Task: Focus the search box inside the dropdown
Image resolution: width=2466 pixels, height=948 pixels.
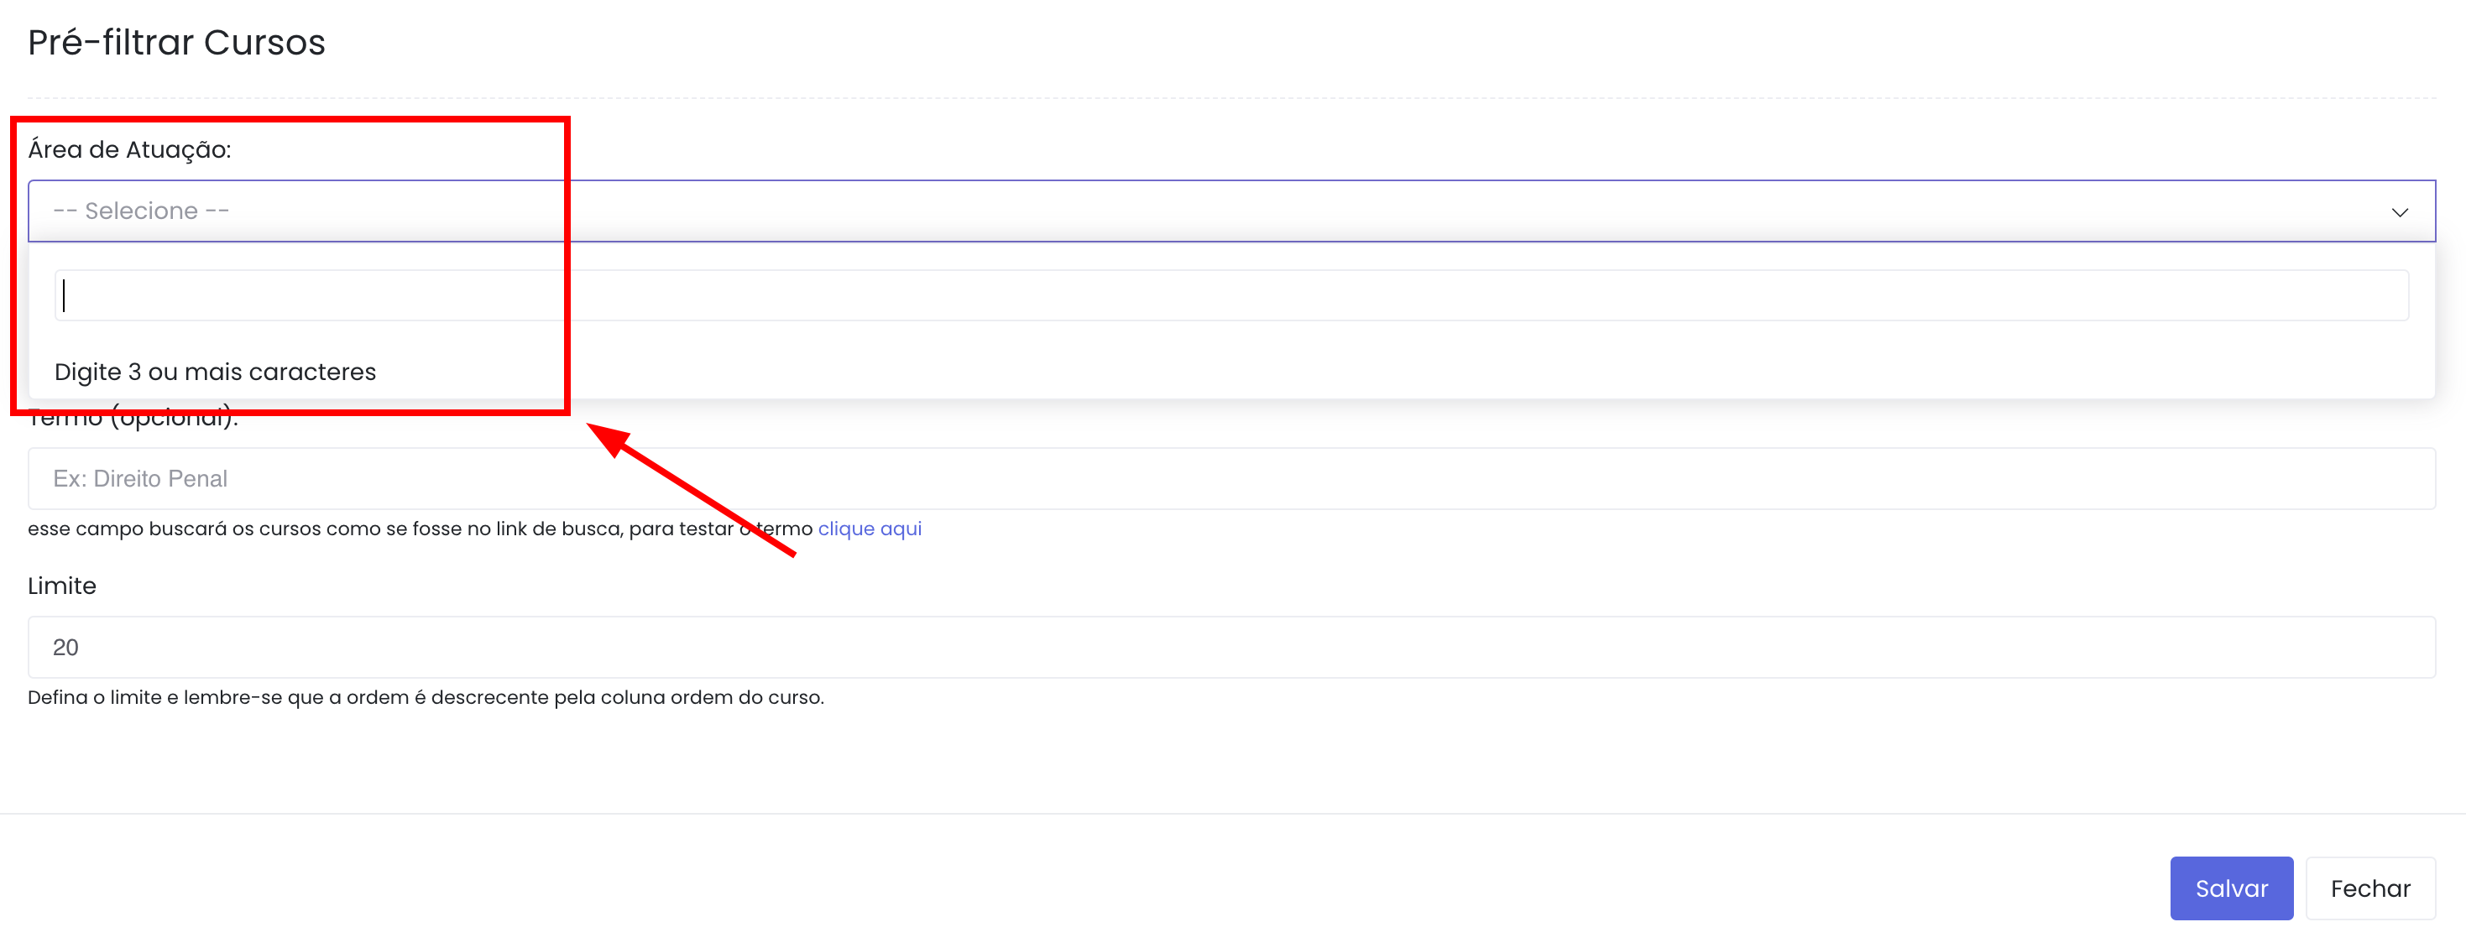Action: [1230, 294]
